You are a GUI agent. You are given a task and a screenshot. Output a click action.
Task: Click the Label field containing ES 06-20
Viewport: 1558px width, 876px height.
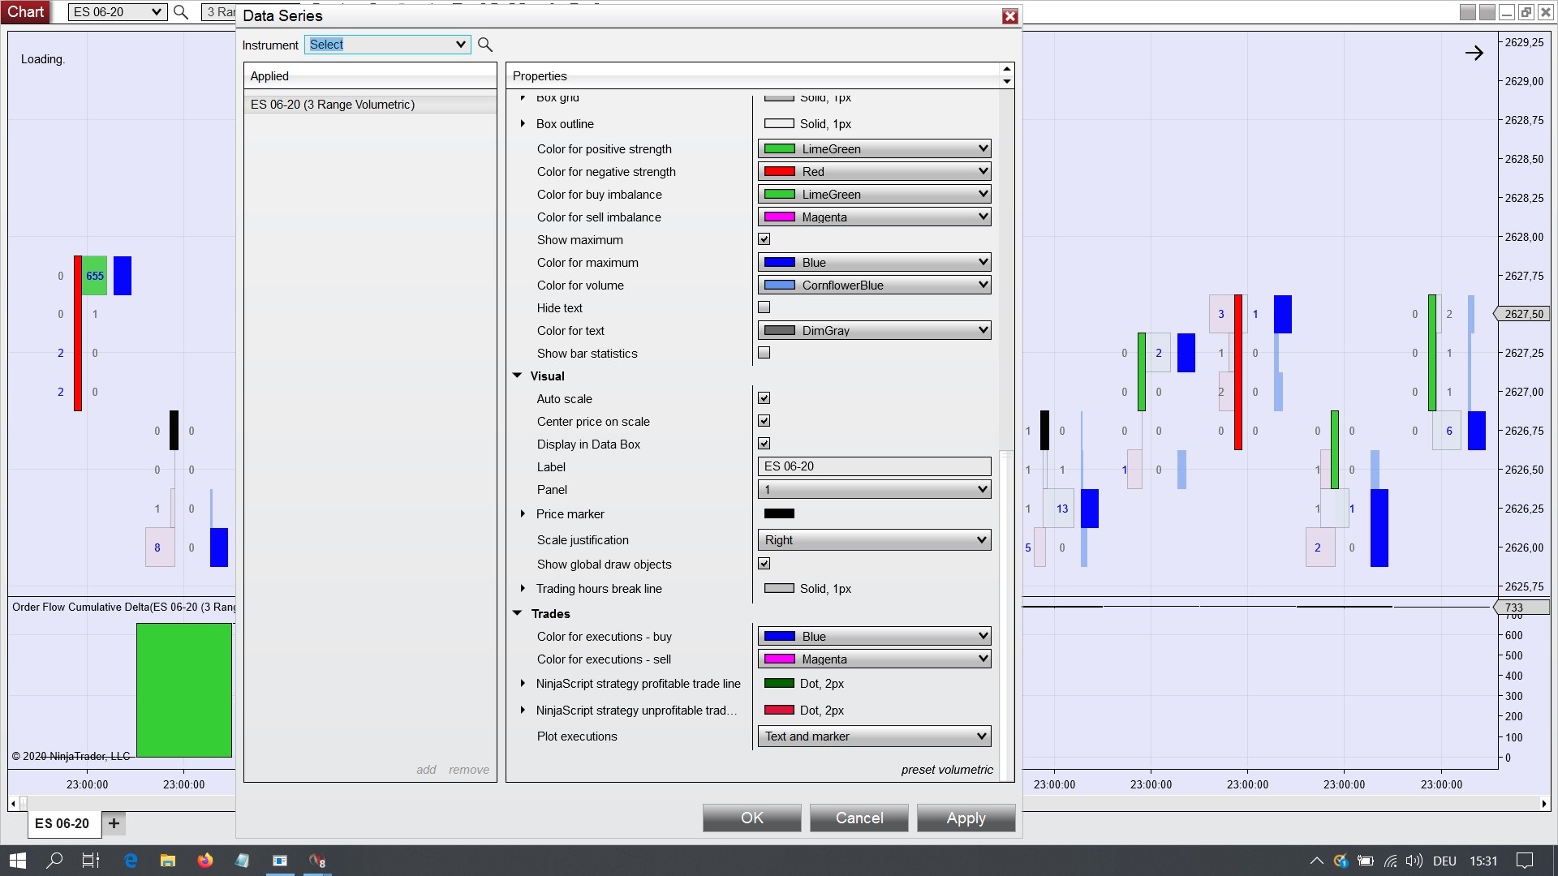point(874,466)
